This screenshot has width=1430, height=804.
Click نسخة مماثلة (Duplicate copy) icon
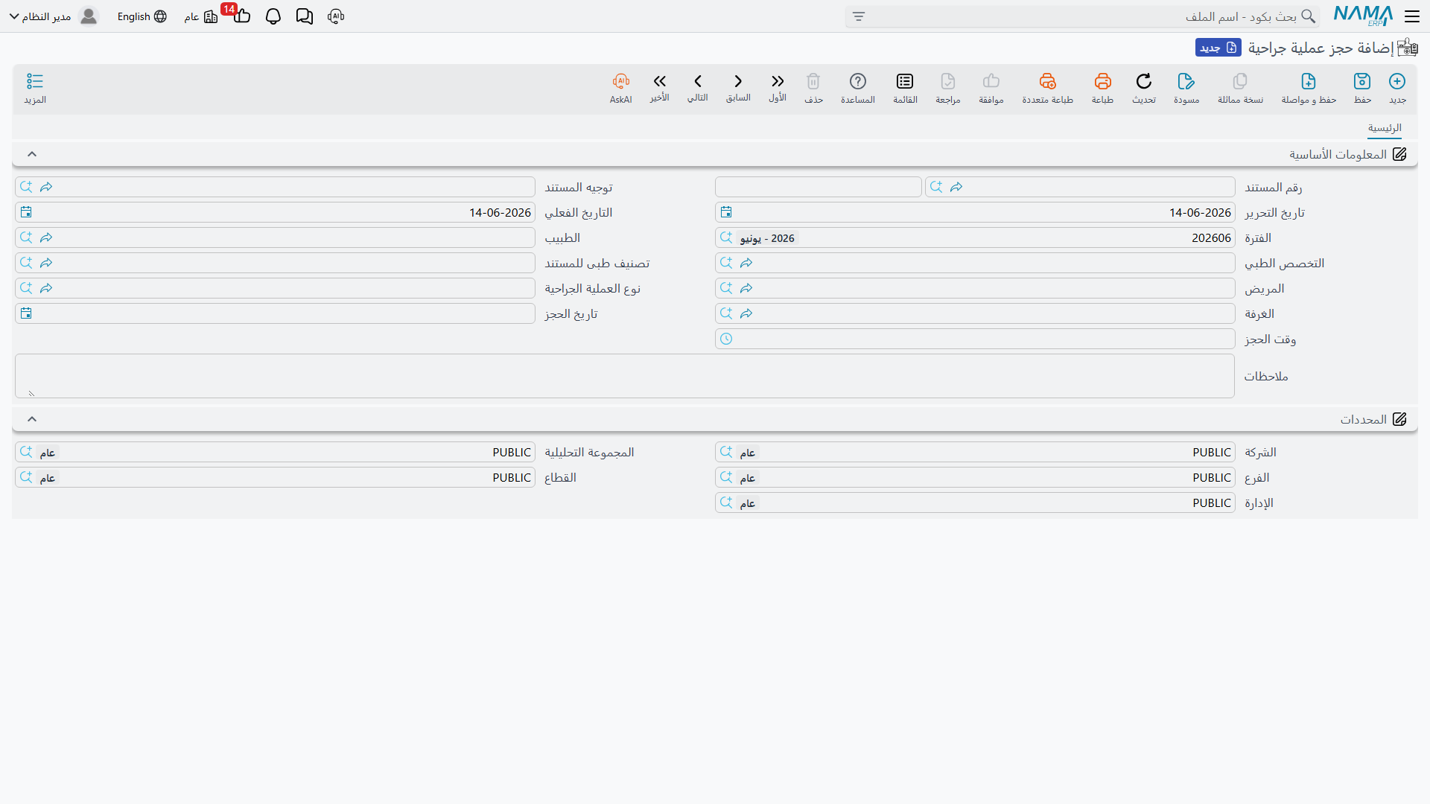click(x=1240, y=81)
